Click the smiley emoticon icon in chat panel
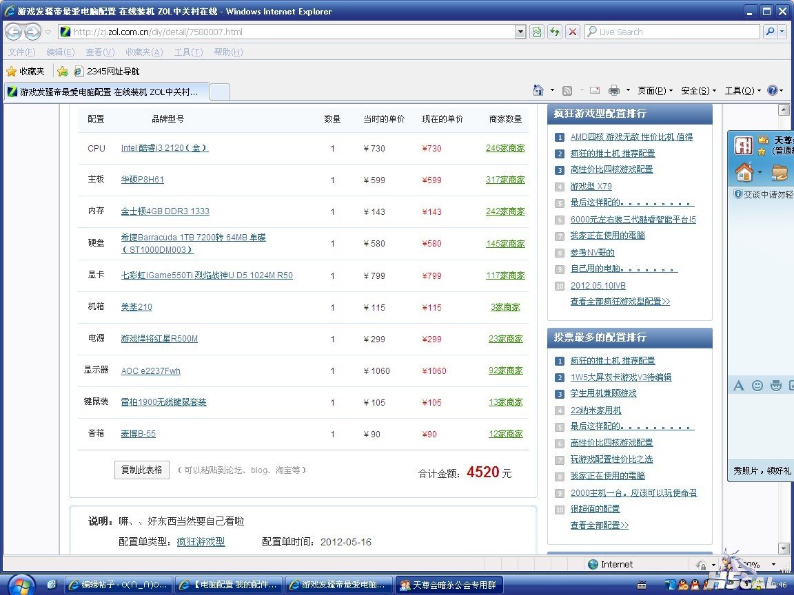Viewport: 794px width, 595px height. [x=757, y=386]
